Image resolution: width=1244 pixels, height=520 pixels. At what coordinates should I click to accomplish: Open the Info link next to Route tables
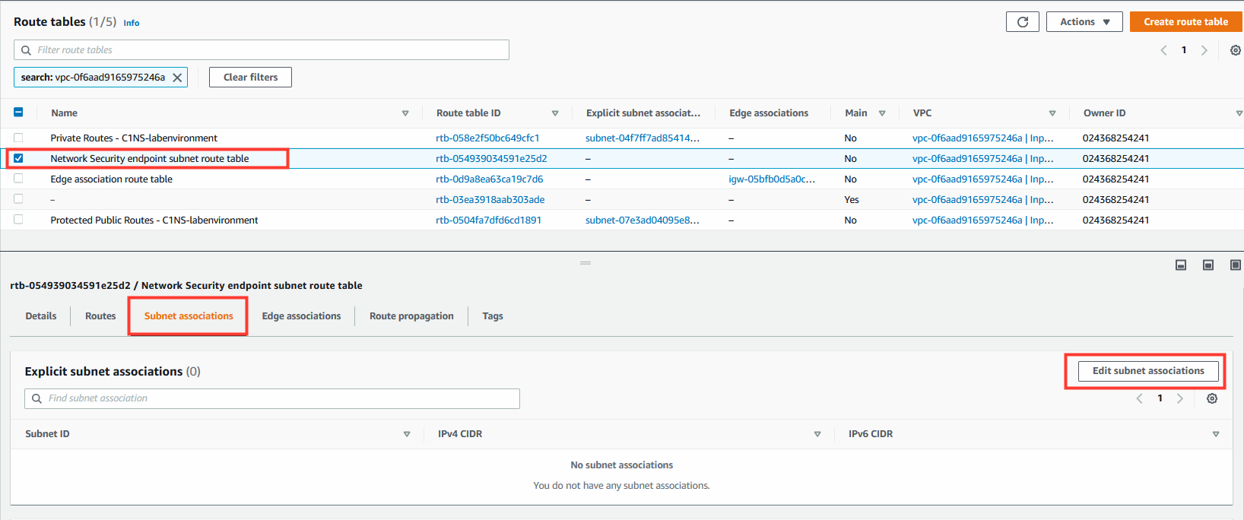[x=132, y=24]
